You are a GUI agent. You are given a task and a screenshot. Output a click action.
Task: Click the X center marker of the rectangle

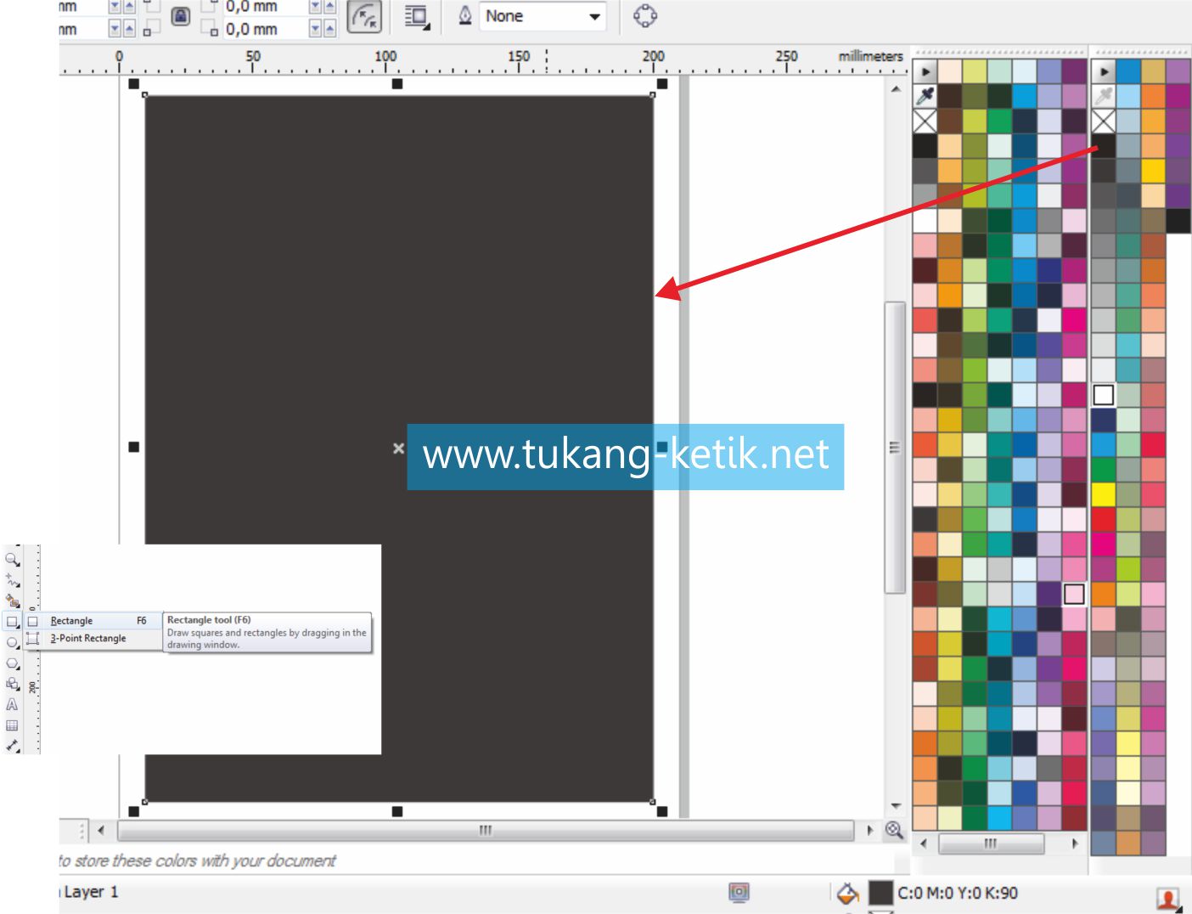point(398,448)
